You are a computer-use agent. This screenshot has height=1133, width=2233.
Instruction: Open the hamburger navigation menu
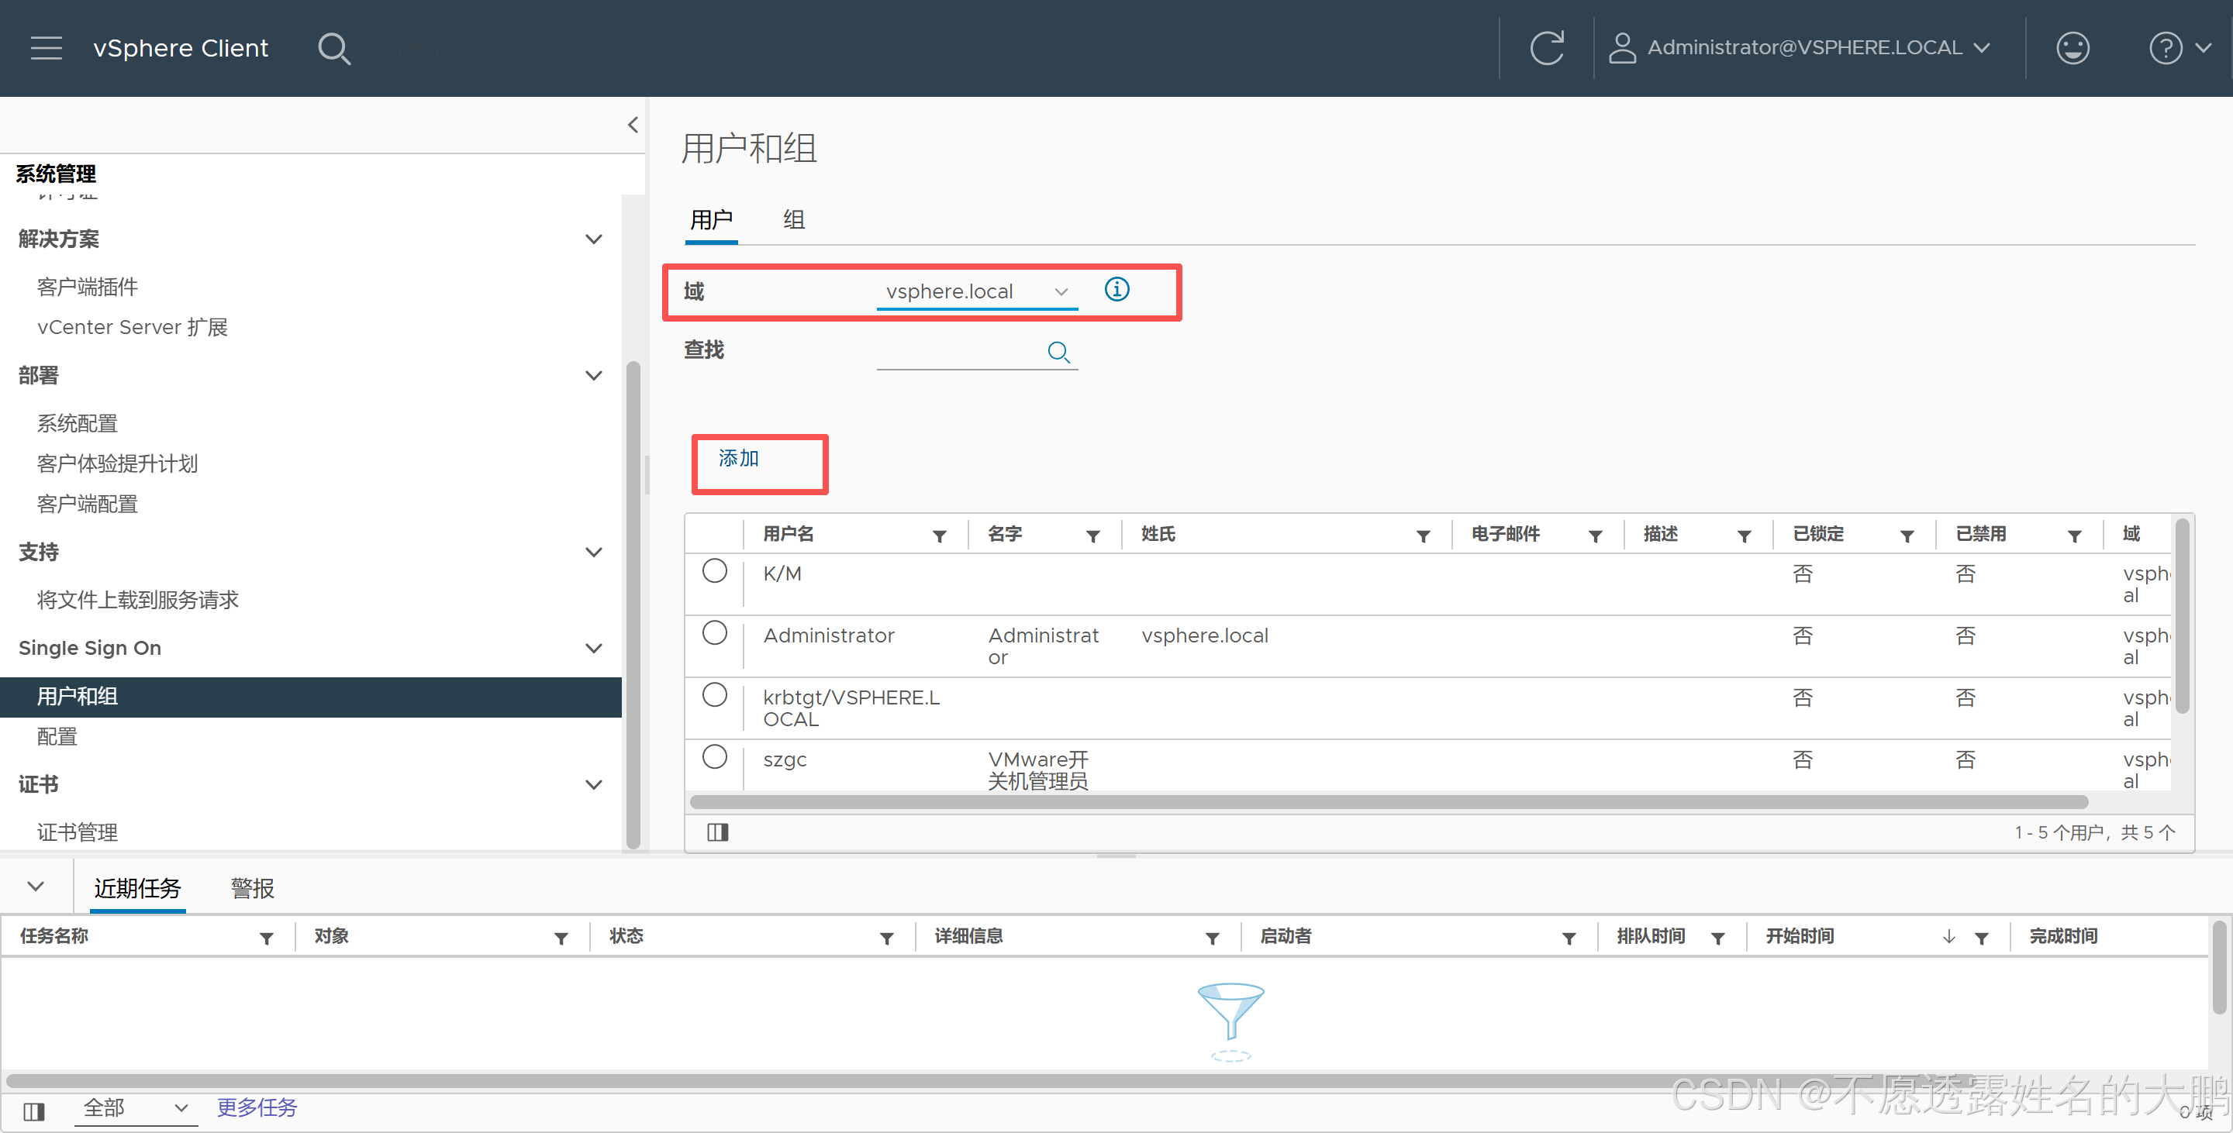click(x=46, y=47)
